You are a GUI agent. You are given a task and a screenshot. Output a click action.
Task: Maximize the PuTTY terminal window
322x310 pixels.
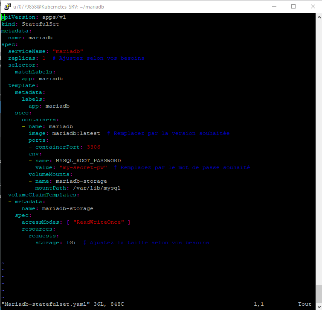[293, 6]
